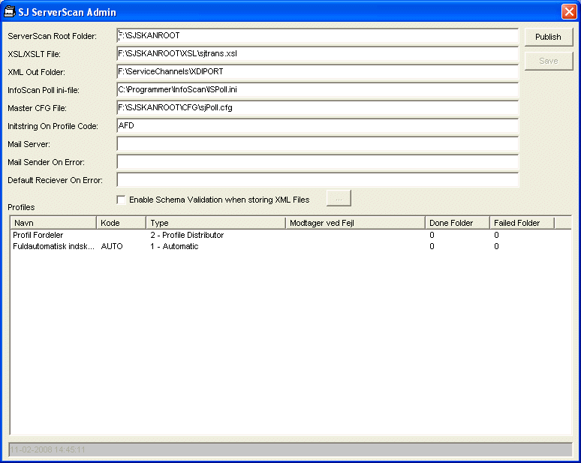The height and width of the screenshot is (463, 581).
Task: Click the ellipsis browse button beside schema validation
Action: point(339,199)
